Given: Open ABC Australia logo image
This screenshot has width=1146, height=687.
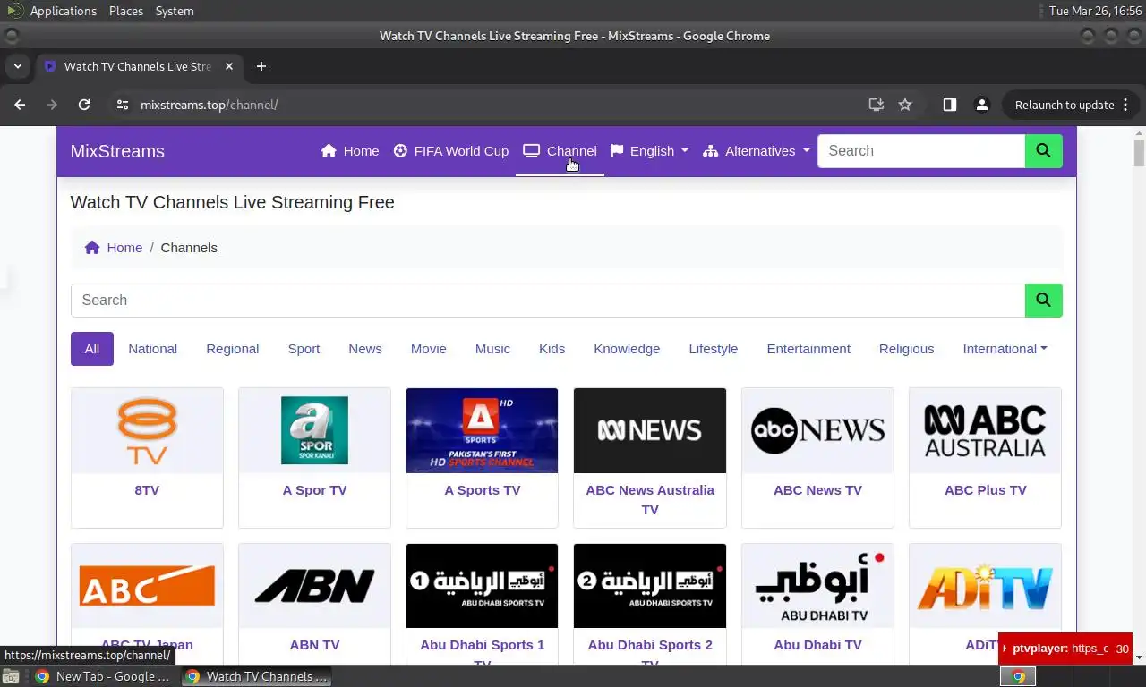Looking at the screenshot, I should pos(985,430).
